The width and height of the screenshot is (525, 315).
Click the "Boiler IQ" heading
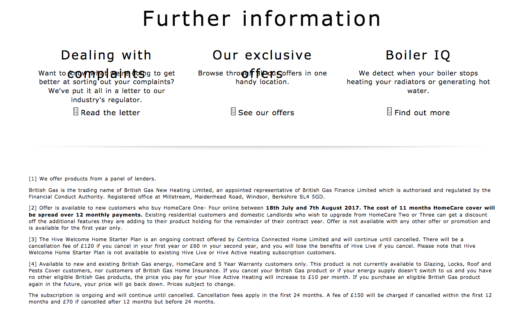click(418, 55)
